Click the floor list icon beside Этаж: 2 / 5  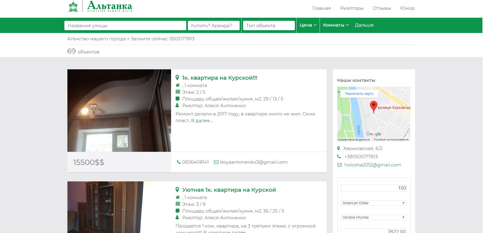[178, 92]
